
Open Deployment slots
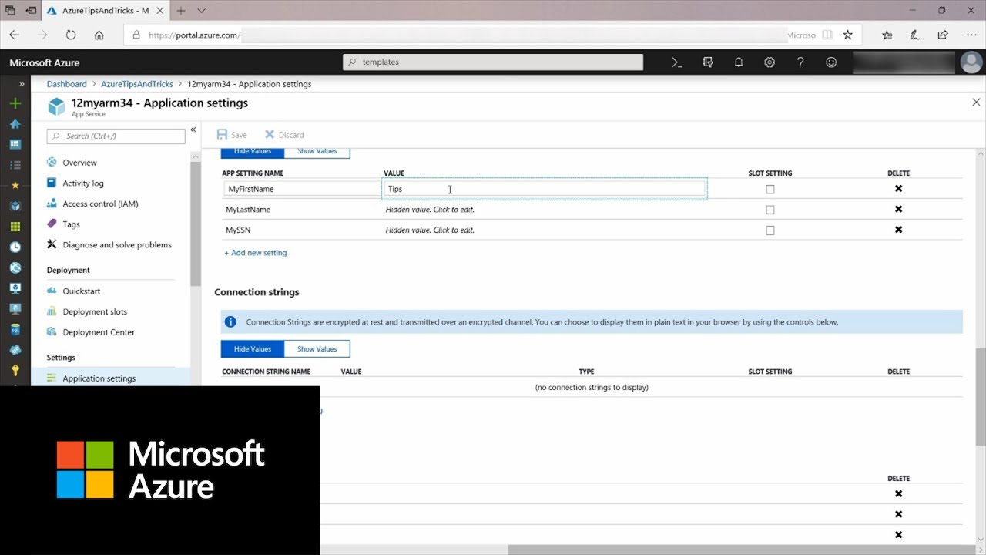95,312
